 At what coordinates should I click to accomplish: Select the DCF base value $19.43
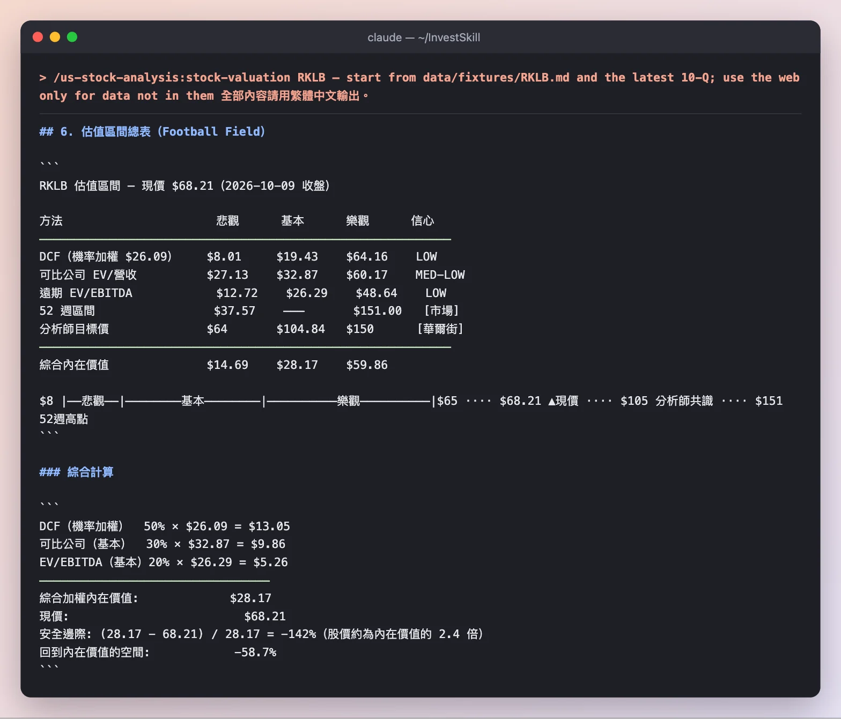click(297, 257)
